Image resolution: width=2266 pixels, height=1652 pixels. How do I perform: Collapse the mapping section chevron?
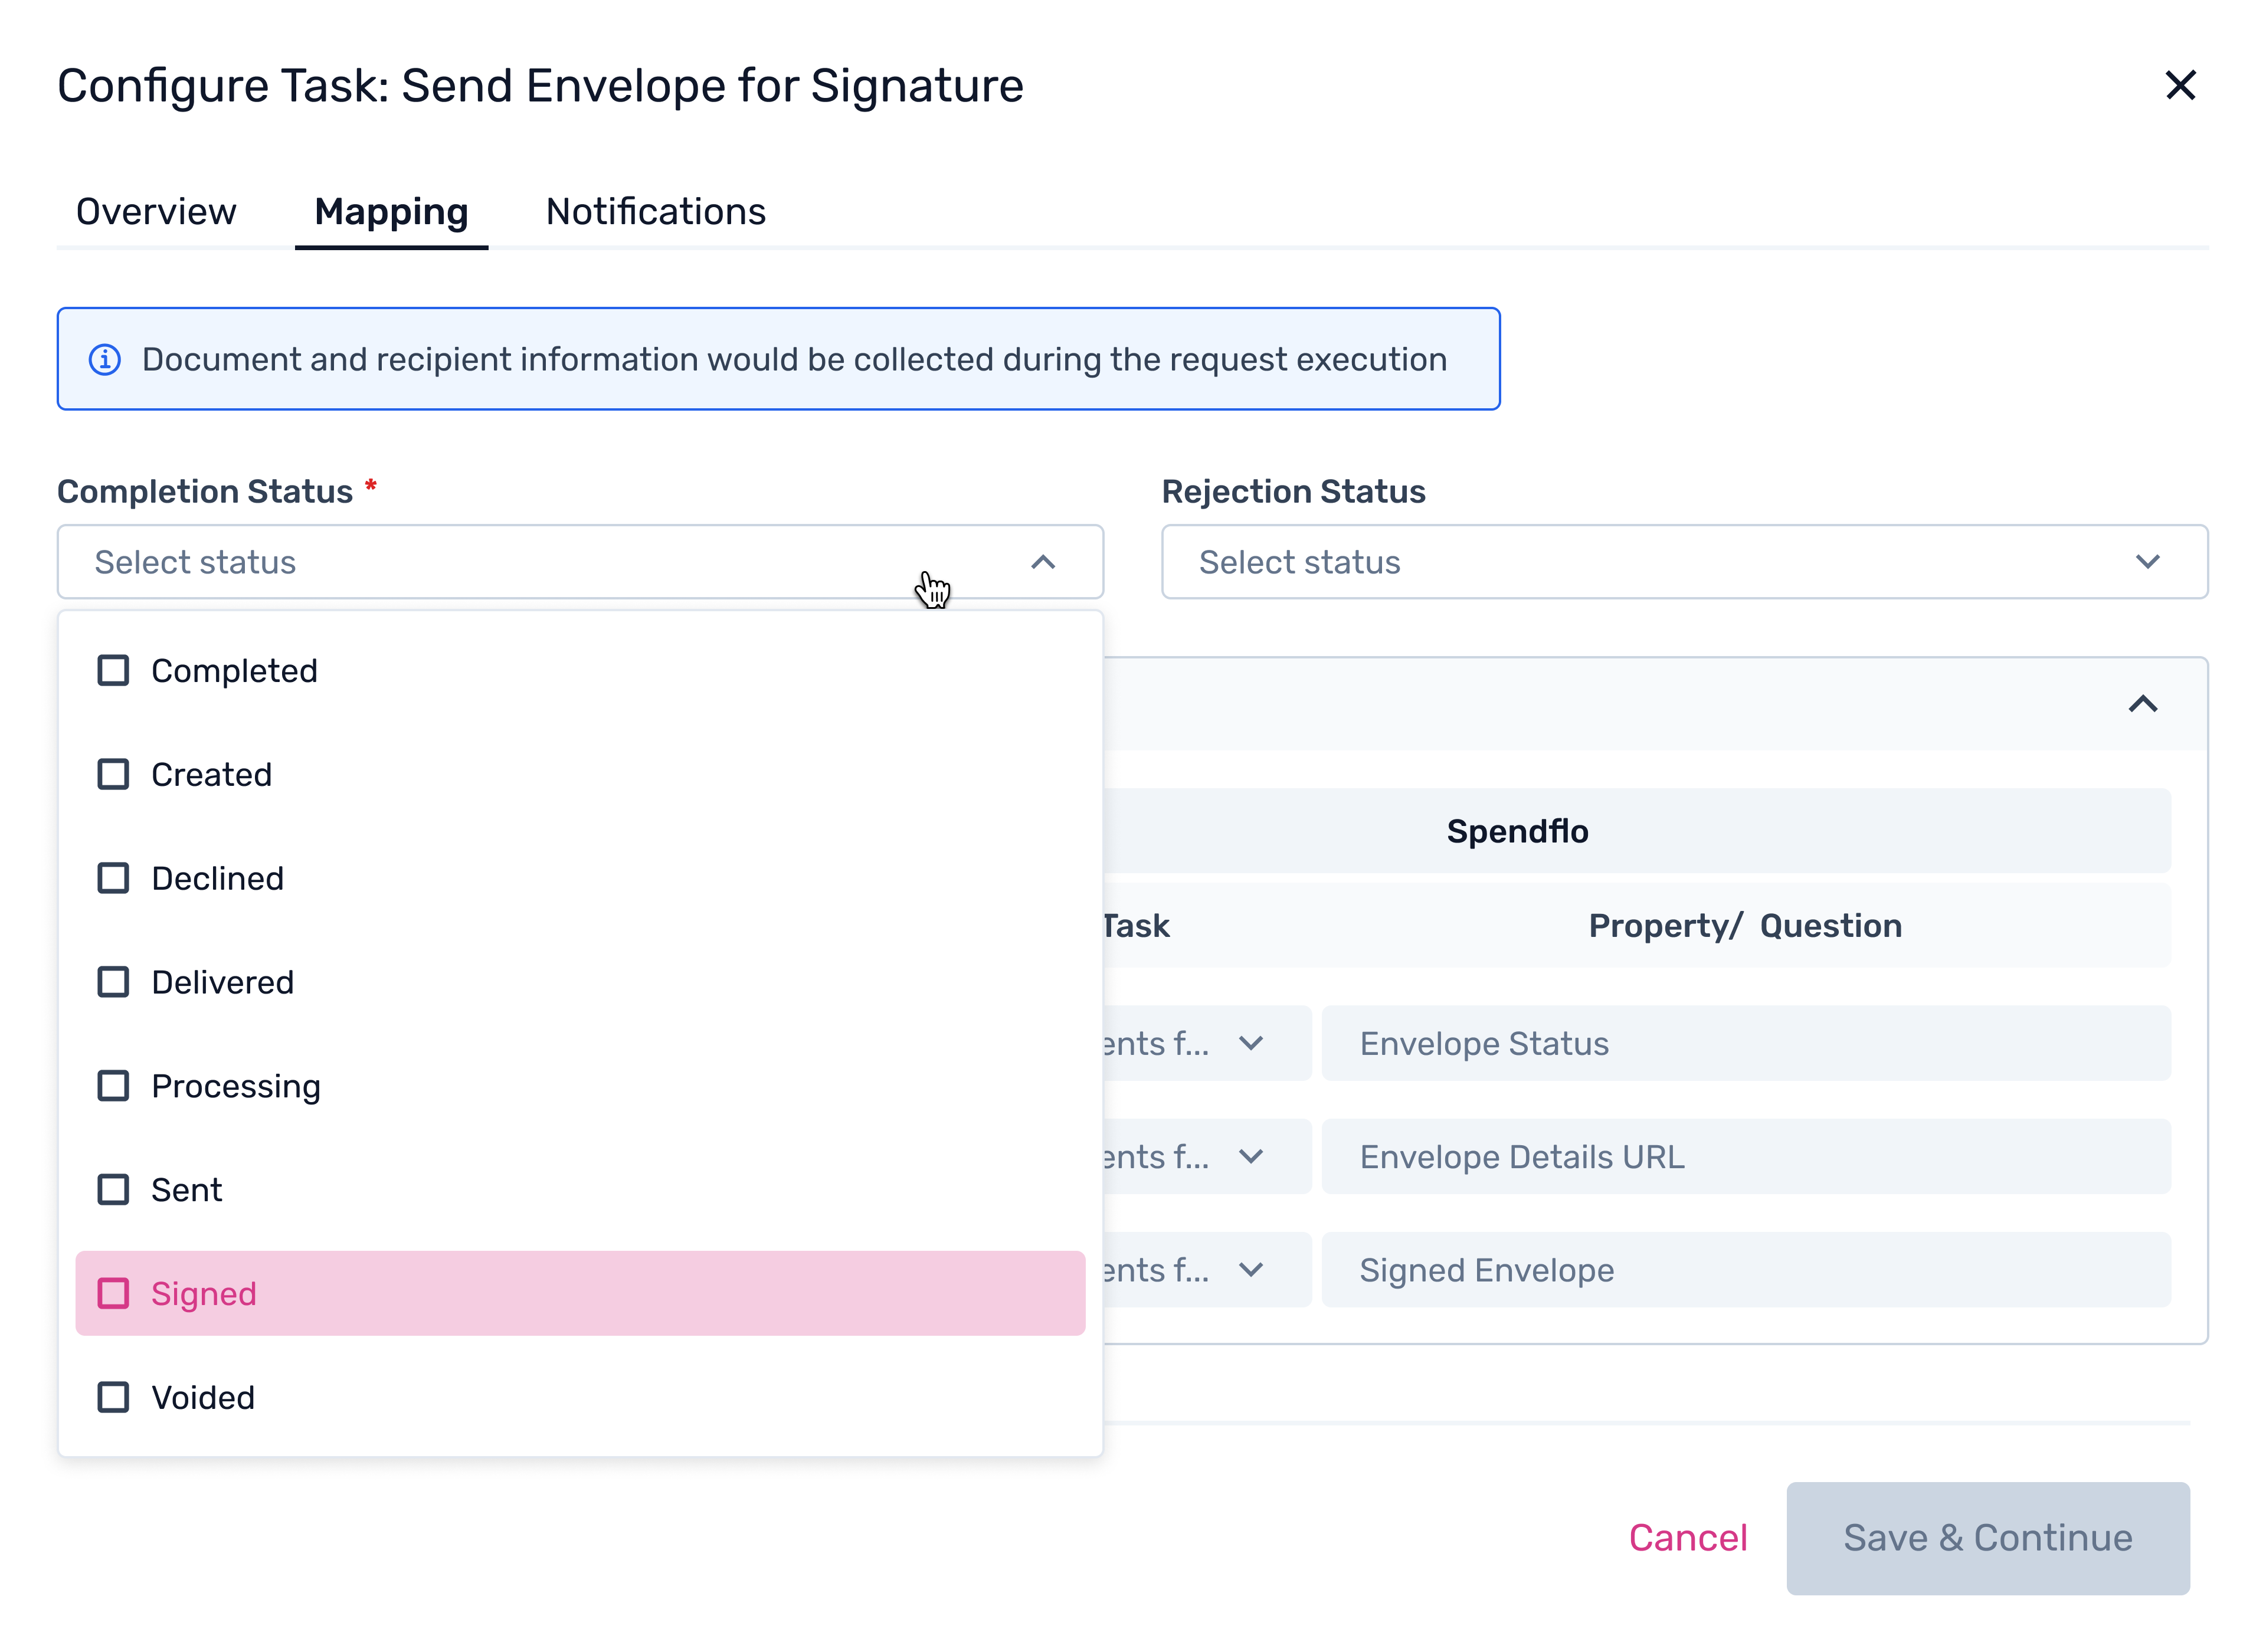coord(2142,704)
